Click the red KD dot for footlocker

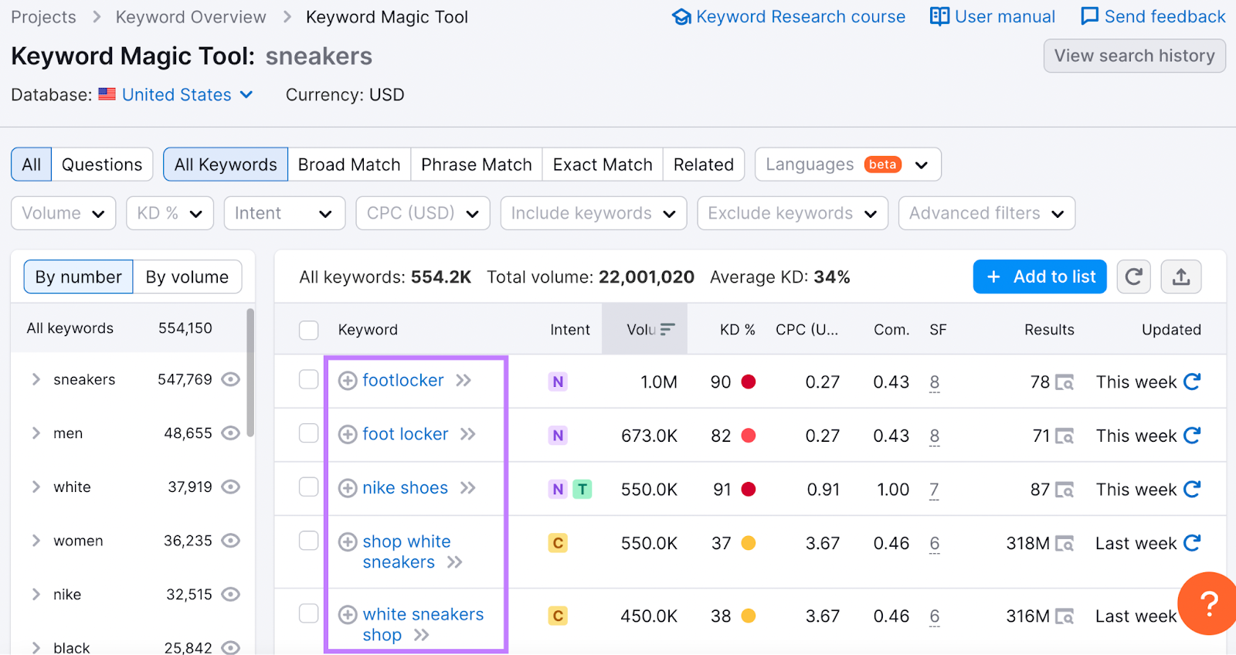pyautogui.click(x=748, y=382)
